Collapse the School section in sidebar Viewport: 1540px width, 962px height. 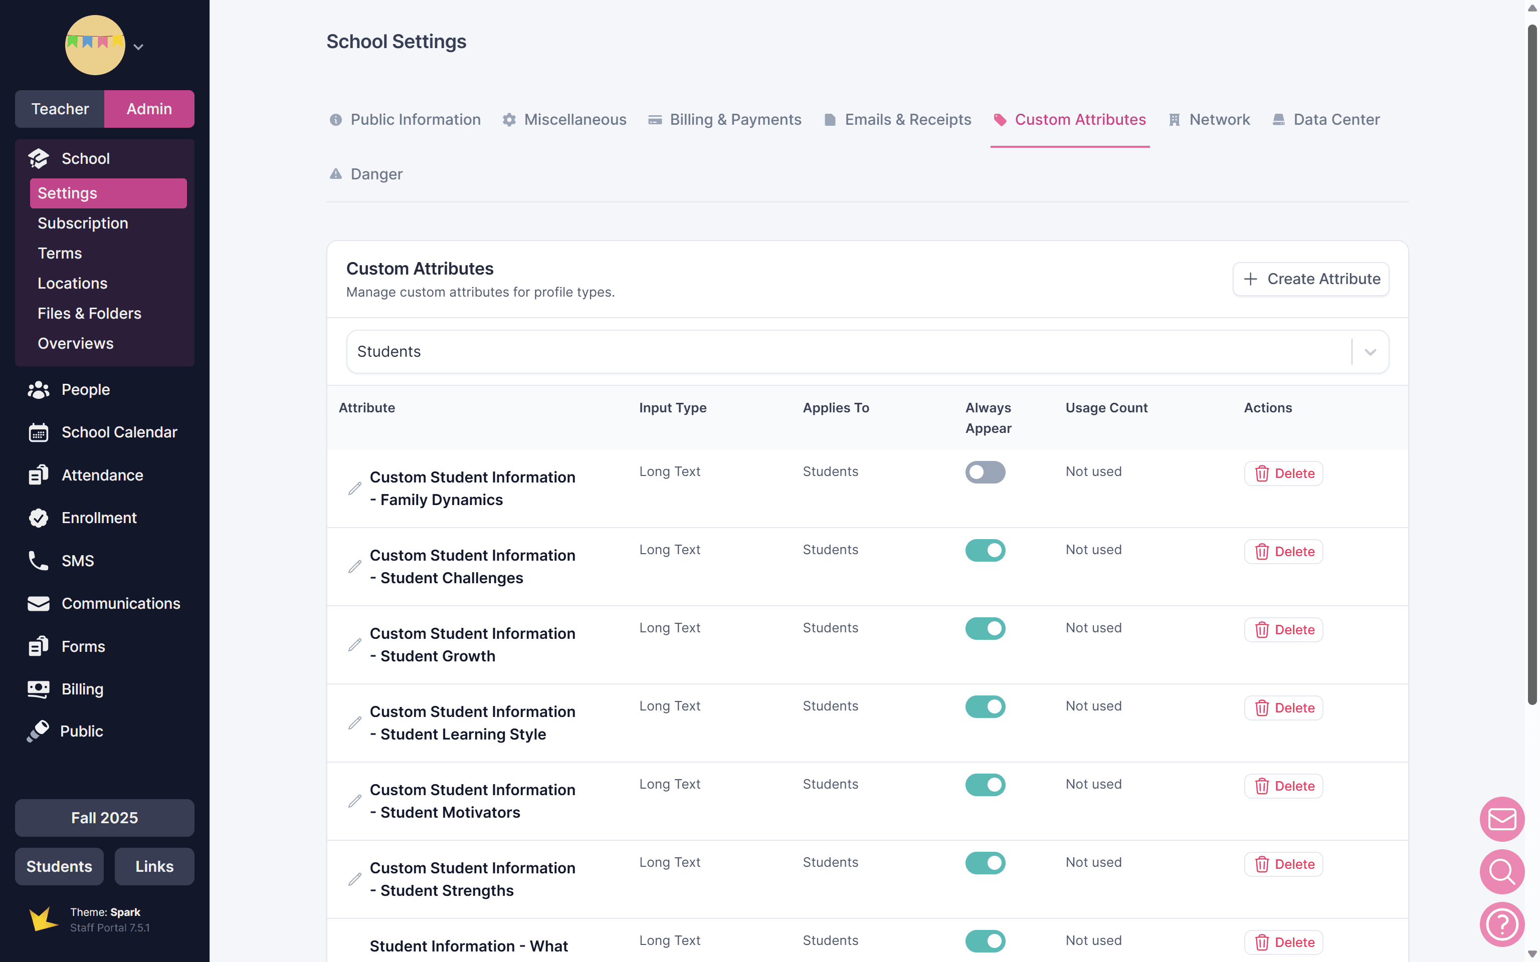[85, 158]
